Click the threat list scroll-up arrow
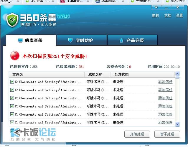 pyautogui.click(x=177, y=74)
